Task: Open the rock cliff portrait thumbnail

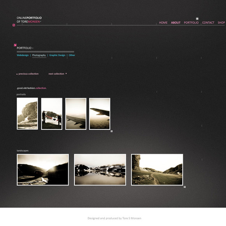Action: 27,113
